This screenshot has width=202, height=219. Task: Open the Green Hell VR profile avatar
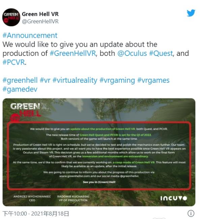click(x=11, y=17)
